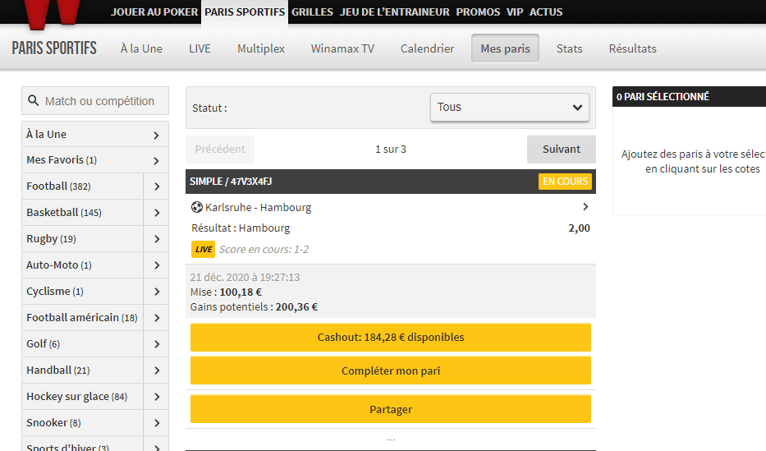Expand the Rugby category chevron
Image resolution: width=766 pixels, height=451 pixels.
tap(156, 239)
